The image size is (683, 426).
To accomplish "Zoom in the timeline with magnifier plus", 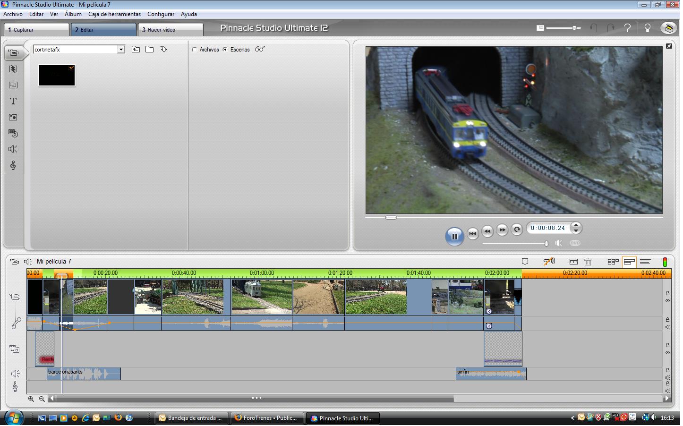I will coord(31,399).
